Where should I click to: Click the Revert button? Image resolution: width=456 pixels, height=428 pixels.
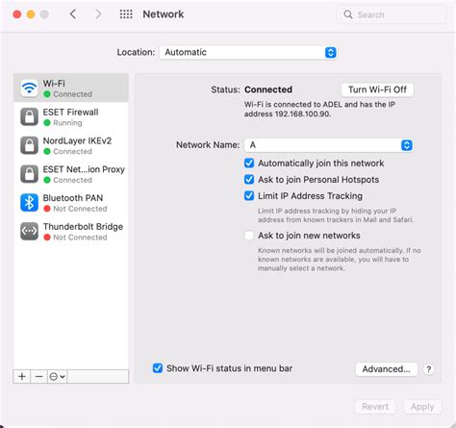click(x=375, y=407)
